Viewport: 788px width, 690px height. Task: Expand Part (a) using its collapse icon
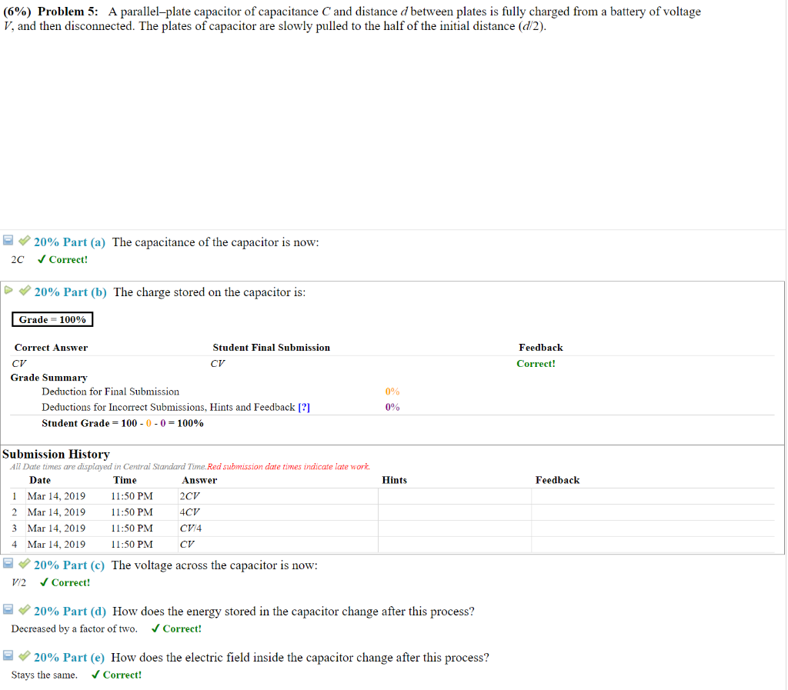[x=8, y=240]
